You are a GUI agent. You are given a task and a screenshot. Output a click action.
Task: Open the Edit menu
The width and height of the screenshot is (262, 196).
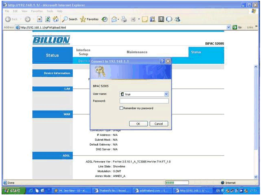click(15, 11)
